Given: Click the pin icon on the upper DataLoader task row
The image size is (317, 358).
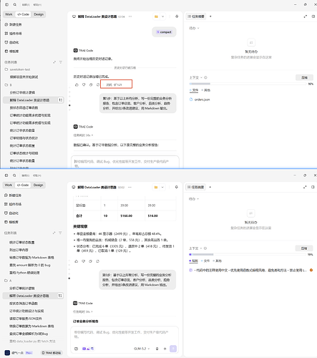Looking at the screenshot, I should [61, 100].
